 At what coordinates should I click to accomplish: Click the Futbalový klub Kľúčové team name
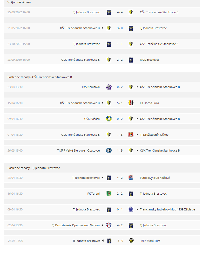155,178
